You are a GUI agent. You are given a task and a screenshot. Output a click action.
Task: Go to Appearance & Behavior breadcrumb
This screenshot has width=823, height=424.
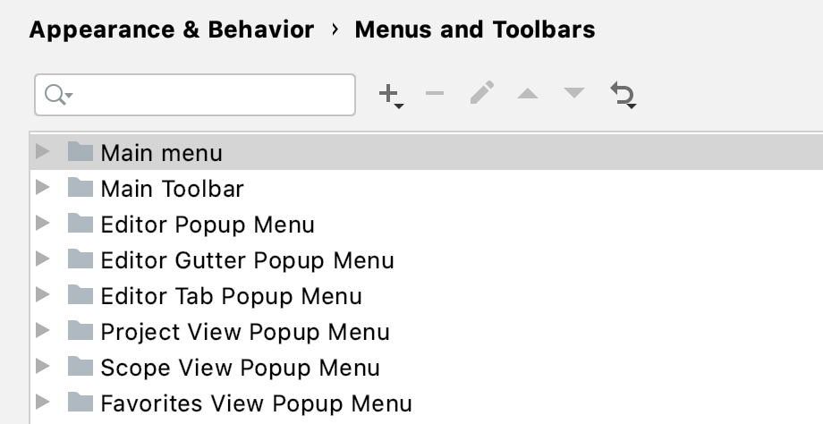pyautogui.click(x=172, y=30)
